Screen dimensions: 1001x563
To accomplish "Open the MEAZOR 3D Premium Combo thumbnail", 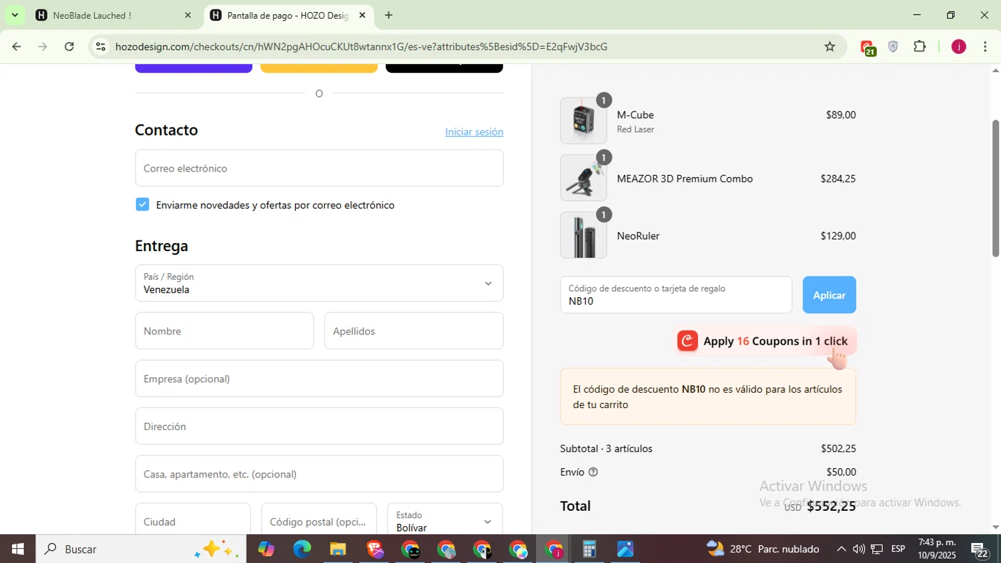I will tap(583, 178).
